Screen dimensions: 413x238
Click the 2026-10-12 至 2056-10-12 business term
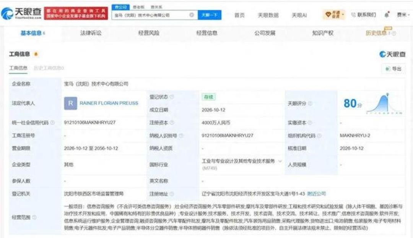point(91,148)
